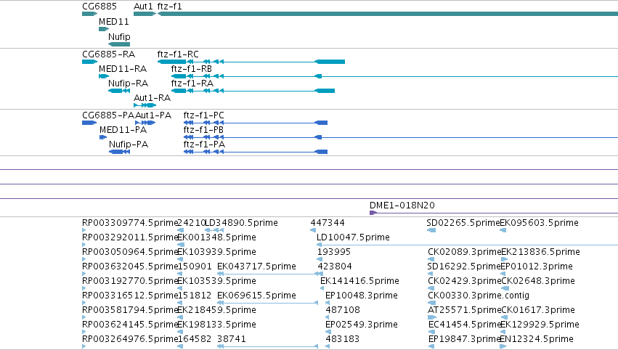Screen dimensions: 618x350
Task: Click protein label Aut1-PA
Action: (153, 115)
